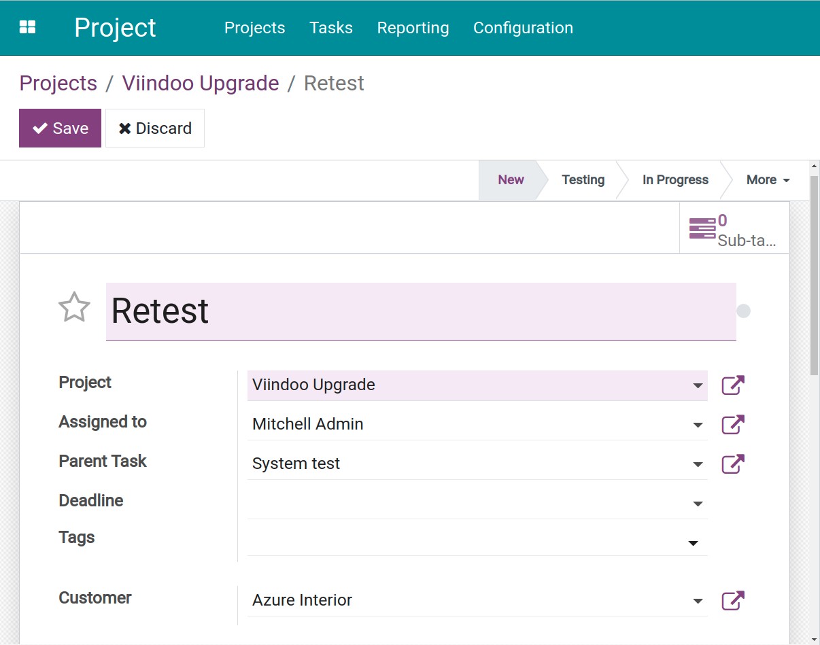
Task: Open the Reporting menu
Action: 413,28
